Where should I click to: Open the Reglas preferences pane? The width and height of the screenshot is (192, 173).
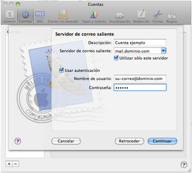(x=172, y=17)
